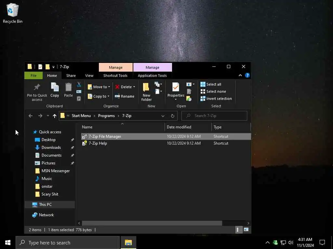
Task: Click Select none
Action: coord(213,91)
